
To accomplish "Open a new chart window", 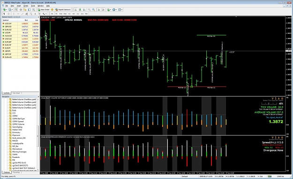I will point(4,9).
